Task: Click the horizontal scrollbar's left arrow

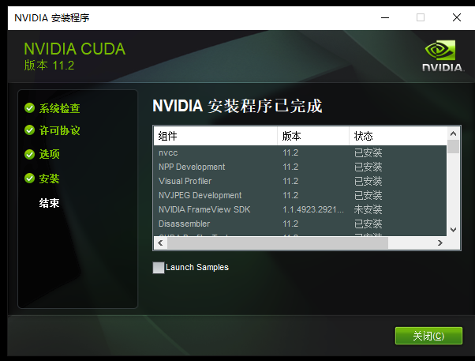Action: point(159,243)
